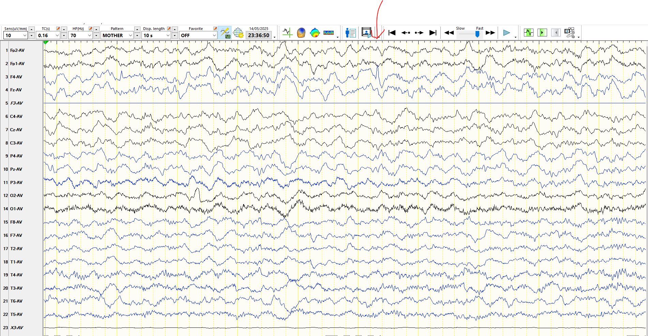
Task: Open the Favorite dropdown set to OFF
Action: [x=214, y=35]
